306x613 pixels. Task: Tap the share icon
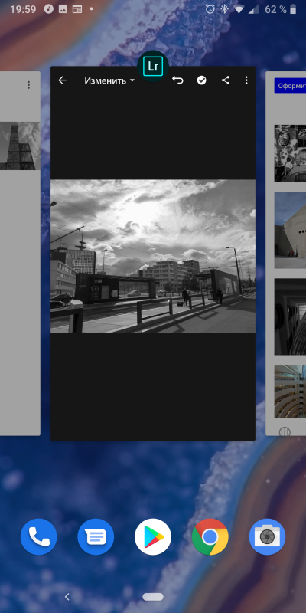(225, 80)
